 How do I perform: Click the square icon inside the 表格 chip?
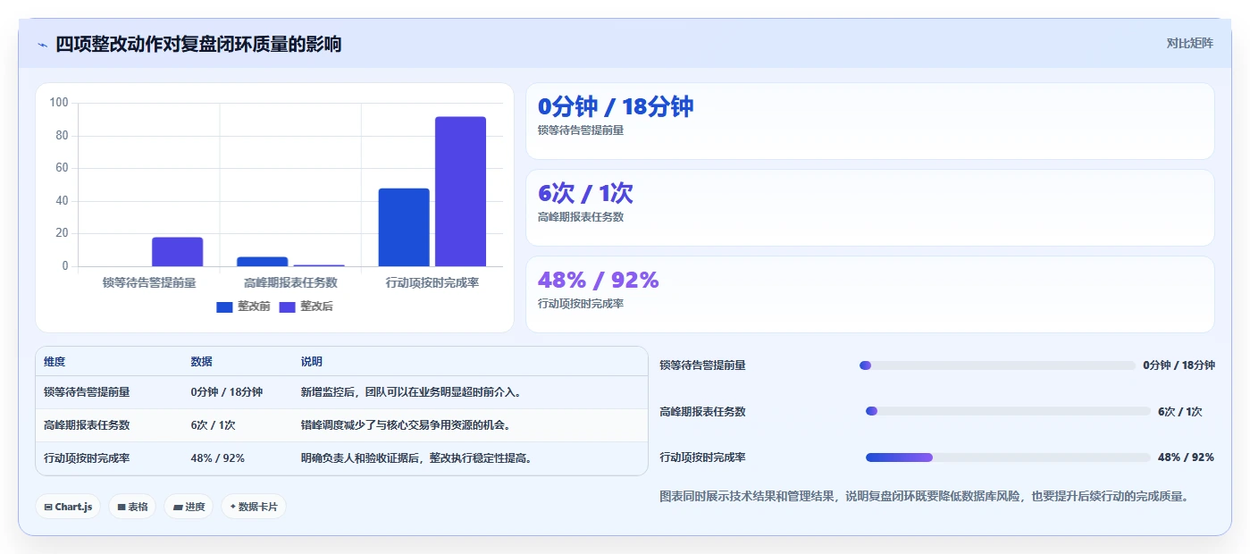coord(122,507)
